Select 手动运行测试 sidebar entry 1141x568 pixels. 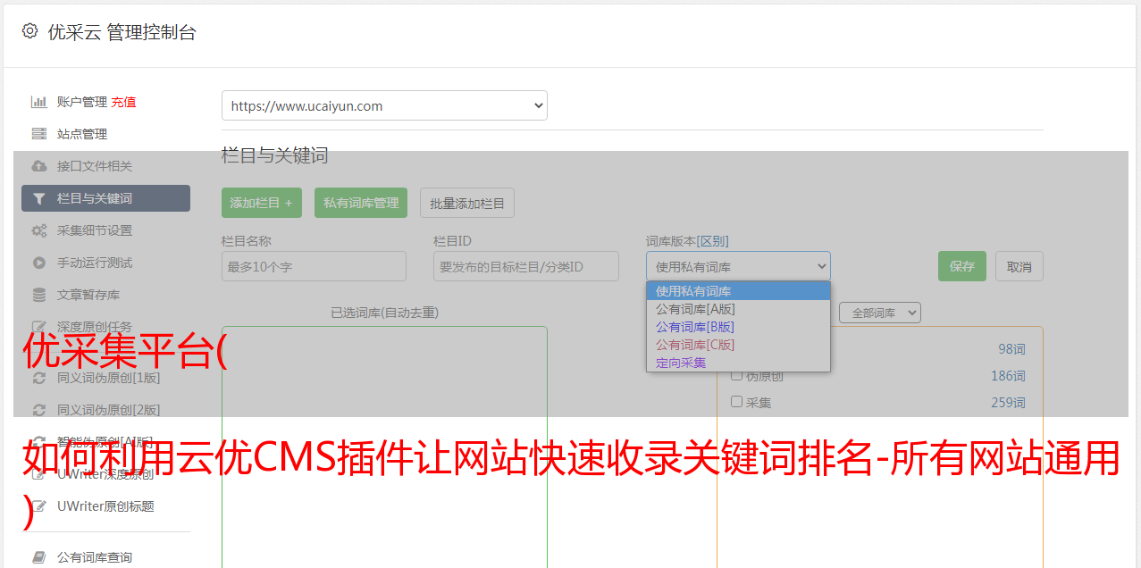point(95,263)
